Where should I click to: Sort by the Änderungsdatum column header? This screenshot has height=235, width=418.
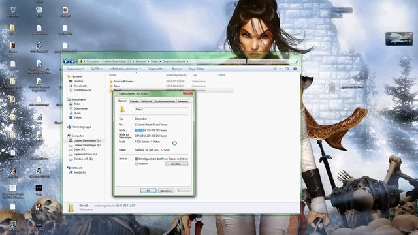pos(176,75)
